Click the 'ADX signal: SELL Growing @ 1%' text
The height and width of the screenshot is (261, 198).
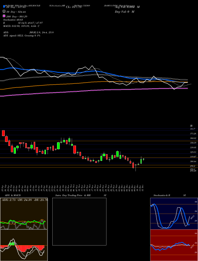[x=22, y=36]
